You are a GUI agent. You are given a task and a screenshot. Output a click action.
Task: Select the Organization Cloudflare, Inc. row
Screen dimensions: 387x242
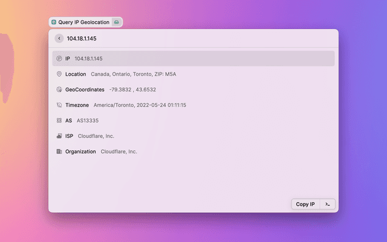(193, 151)
